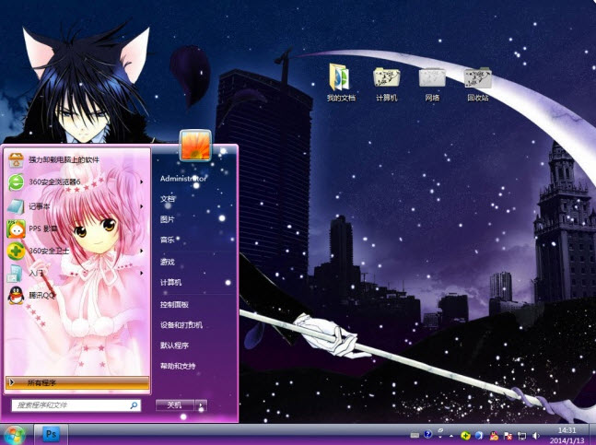Open the clock showing 14:31

click(567, 436)
